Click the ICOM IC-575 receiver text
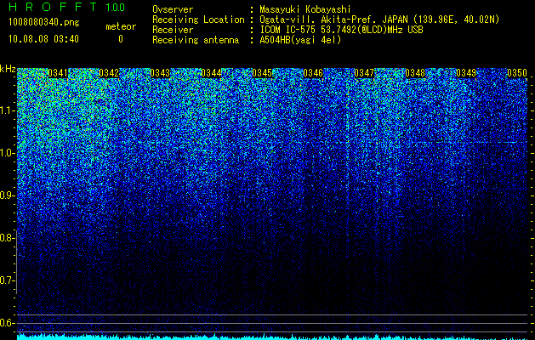This screenshot has height=340, width=535. (341, 30)
